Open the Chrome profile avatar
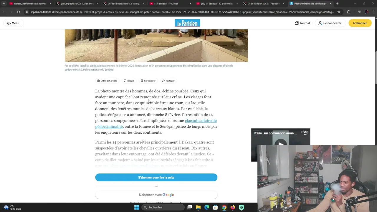This screenshot has height=212, width=377. click(x=366, y=12)
